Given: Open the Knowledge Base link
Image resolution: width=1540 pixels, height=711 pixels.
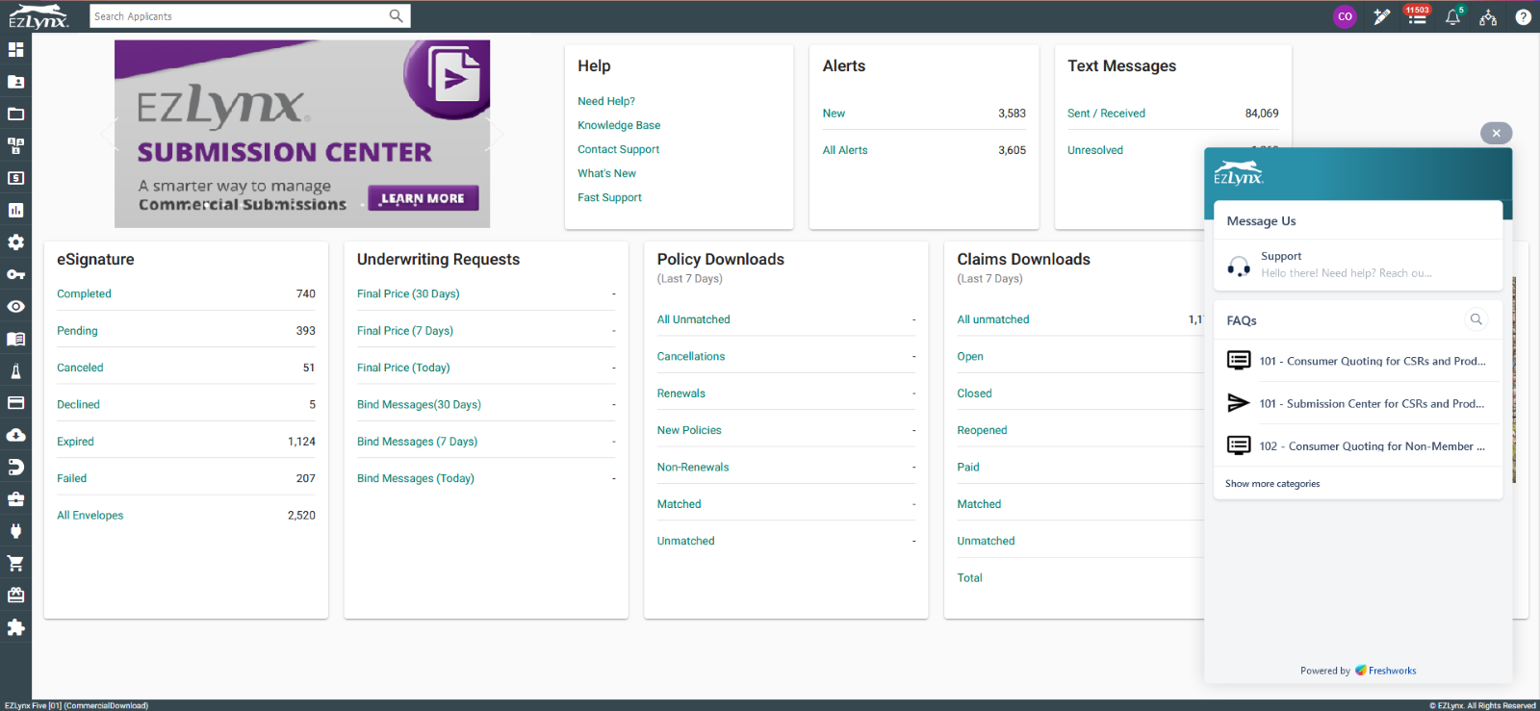Looking at the screenshot, I should (619, 125).
